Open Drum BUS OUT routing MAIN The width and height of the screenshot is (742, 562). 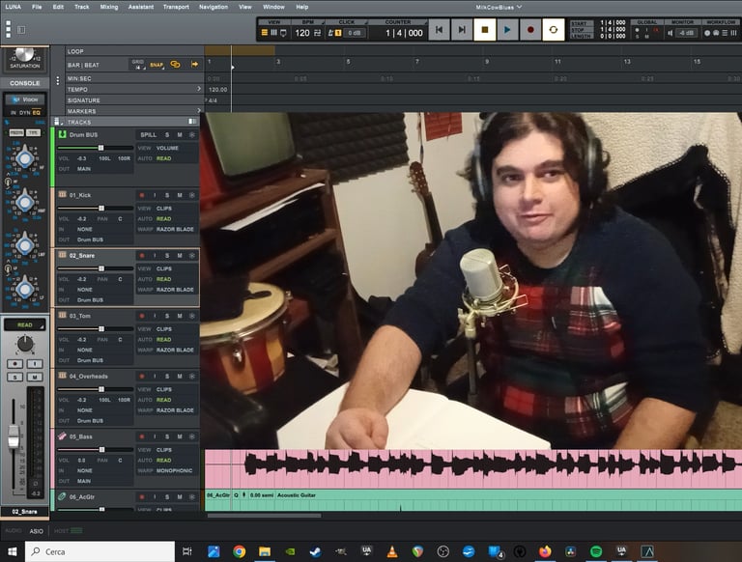[84, 169]
